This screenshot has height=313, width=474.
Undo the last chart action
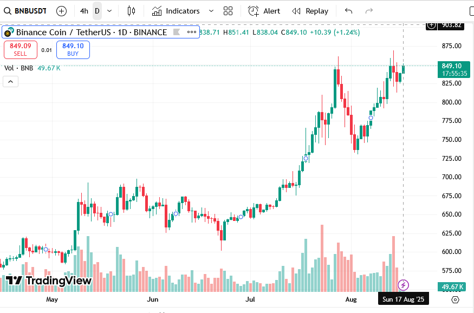click(348, 11)
